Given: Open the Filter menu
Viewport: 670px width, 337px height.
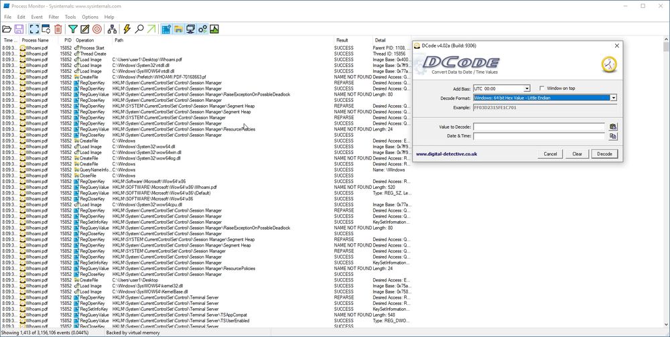Looking at the screenshot, I should (x=54, y=17).
